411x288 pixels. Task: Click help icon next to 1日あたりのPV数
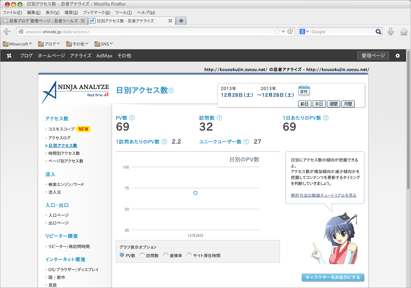click(x=326, y=118)
